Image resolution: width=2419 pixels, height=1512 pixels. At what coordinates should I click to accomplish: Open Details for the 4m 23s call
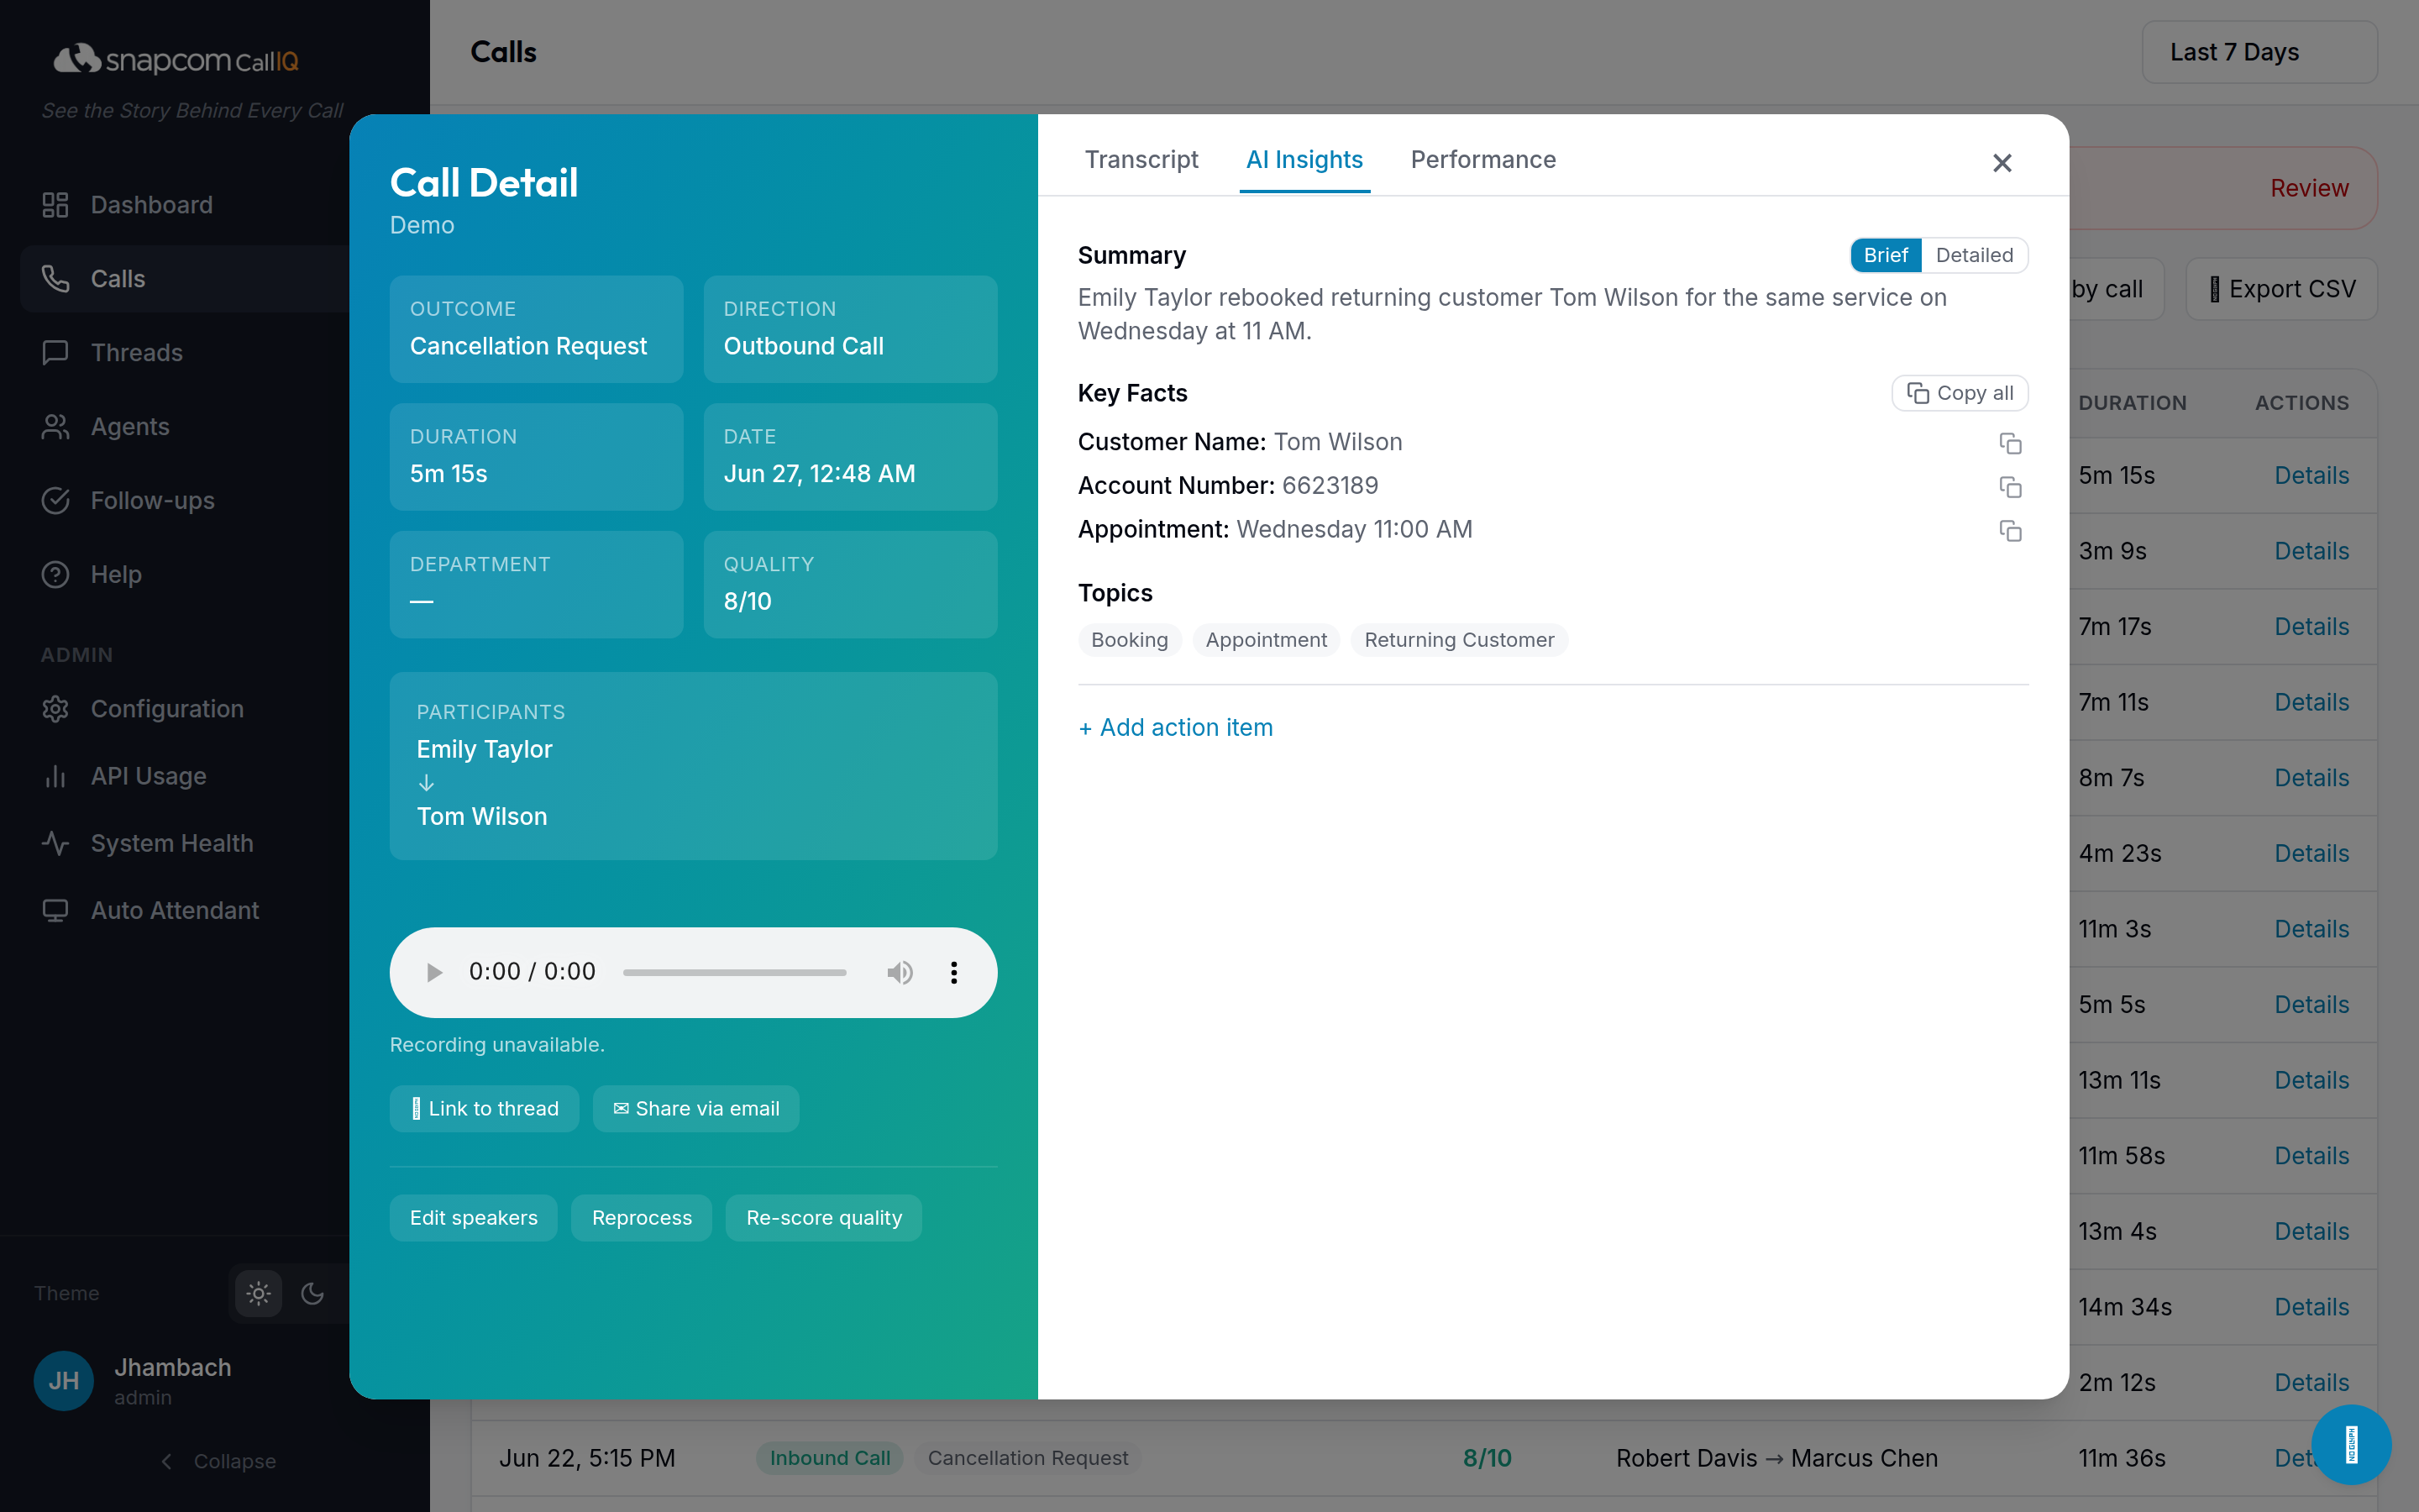2311,853
